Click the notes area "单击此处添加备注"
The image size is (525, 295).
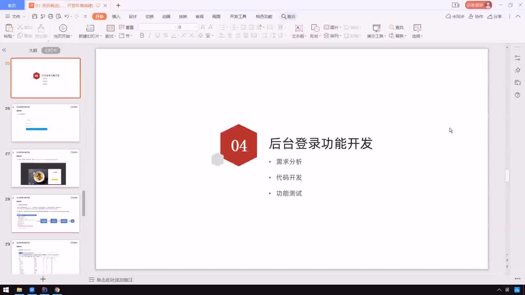[x=114, y=280]
